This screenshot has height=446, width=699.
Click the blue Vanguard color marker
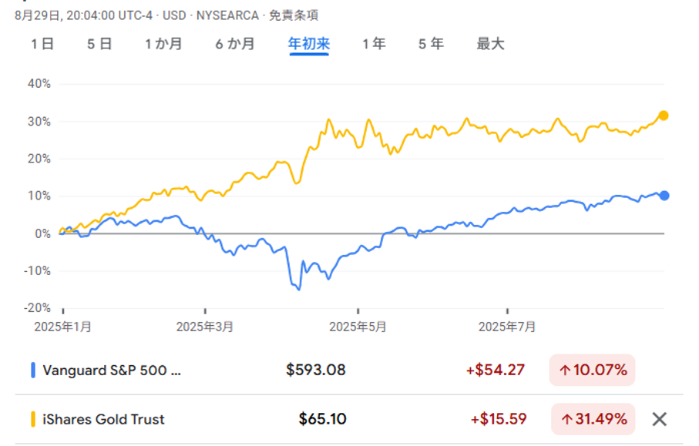point(33,370)
